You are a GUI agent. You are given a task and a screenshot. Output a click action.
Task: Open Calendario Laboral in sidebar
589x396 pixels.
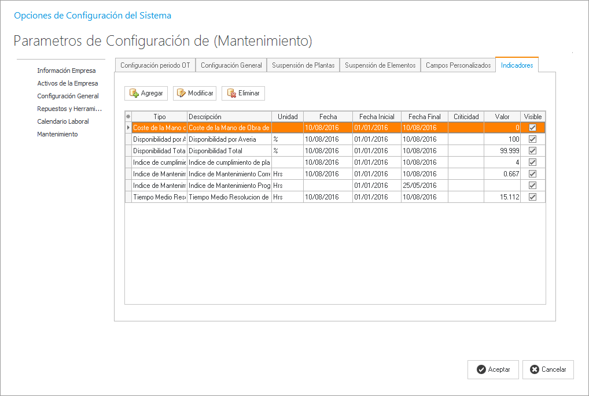63,121
